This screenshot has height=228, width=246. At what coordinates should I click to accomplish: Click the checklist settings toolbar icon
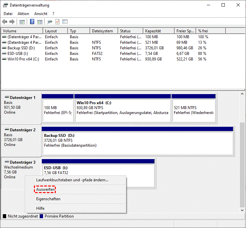(65, 22)
